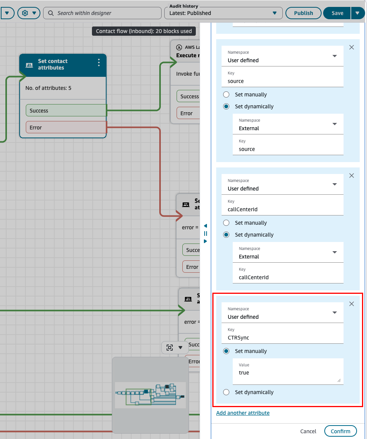Click the dynamic callCenterId Key field under External
The height and width of the screenshot is (439, 367).
[288, 273]
